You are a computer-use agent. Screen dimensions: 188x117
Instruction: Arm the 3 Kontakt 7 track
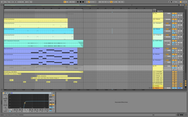pyautogui.click(x=181, y=23)
